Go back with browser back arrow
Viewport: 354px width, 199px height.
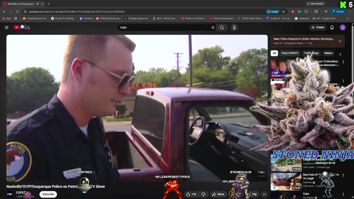tap(4, 12)
